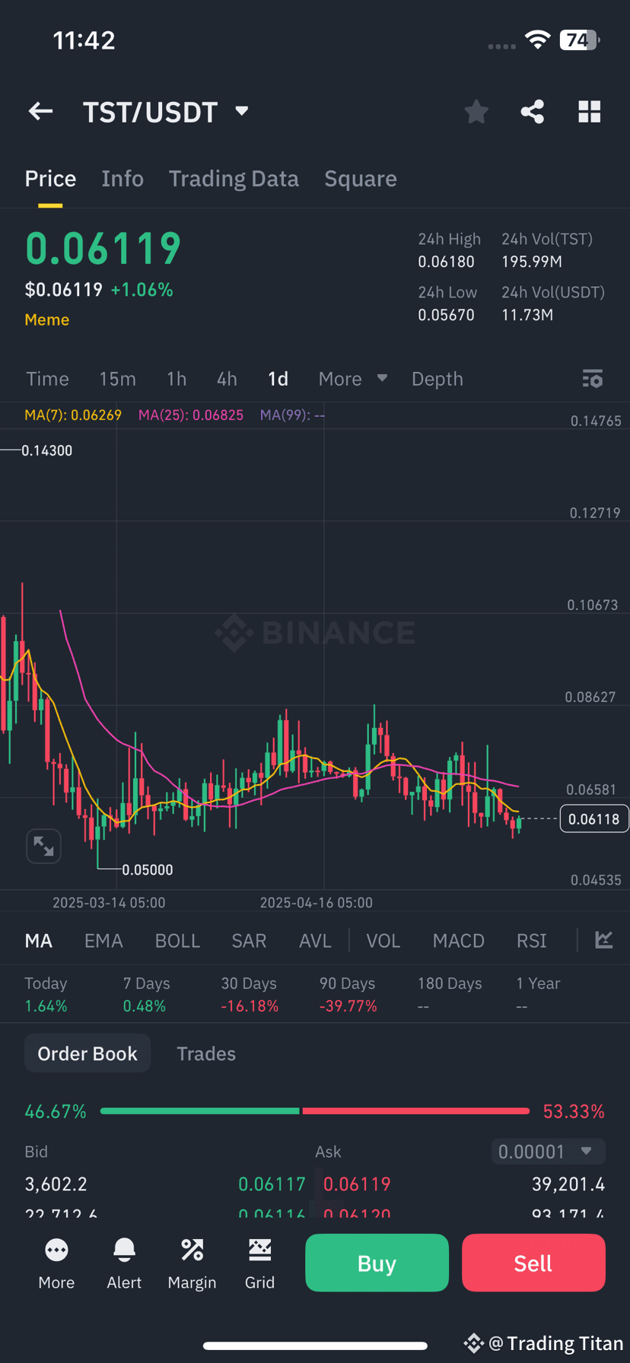Open Grid trading icon

click(x=259, y=1263)
